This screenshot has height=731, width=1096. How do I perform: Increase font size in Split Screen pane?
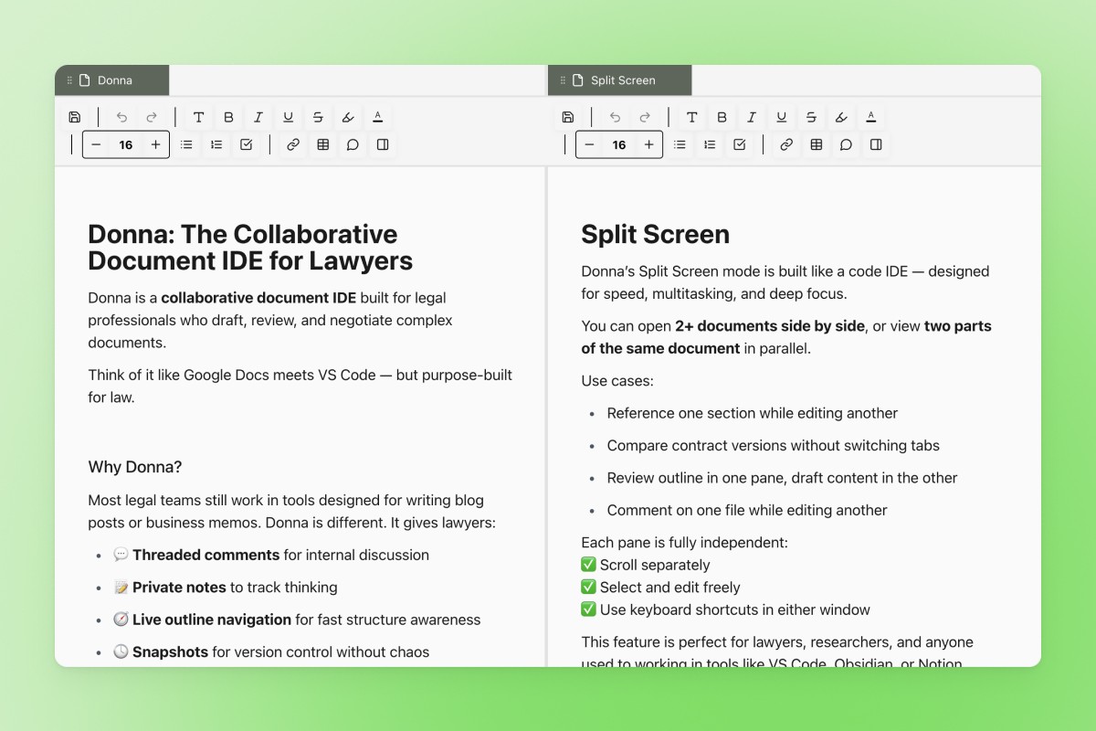(x=648, y=144)
